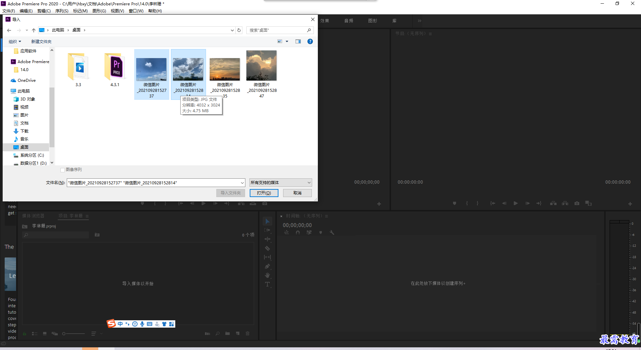This screenshot has height=350, width=641.
Task: Toggle preview pane in import dialog
Action: [298, 41]
